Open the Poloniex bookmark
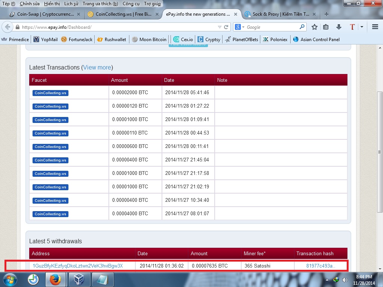383x287 pixels. 275,39
